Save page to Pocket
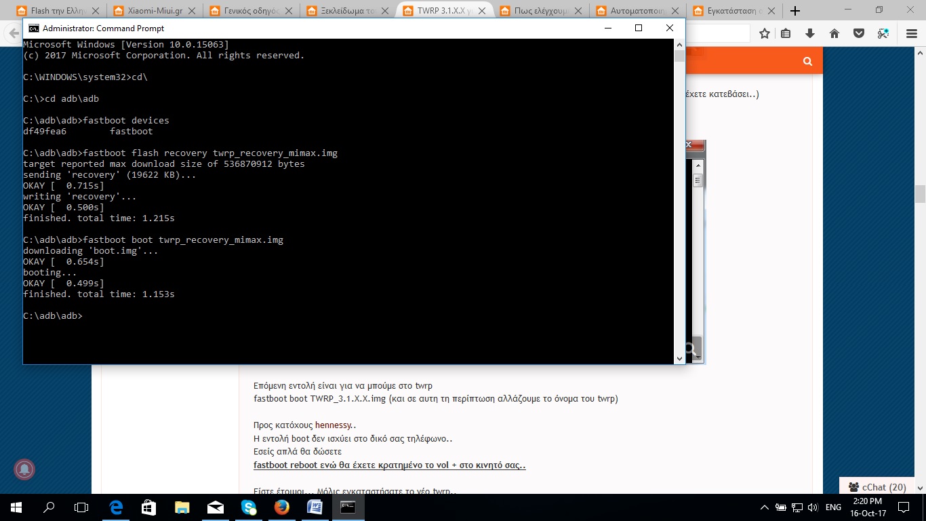 click(x=858, y=33)
